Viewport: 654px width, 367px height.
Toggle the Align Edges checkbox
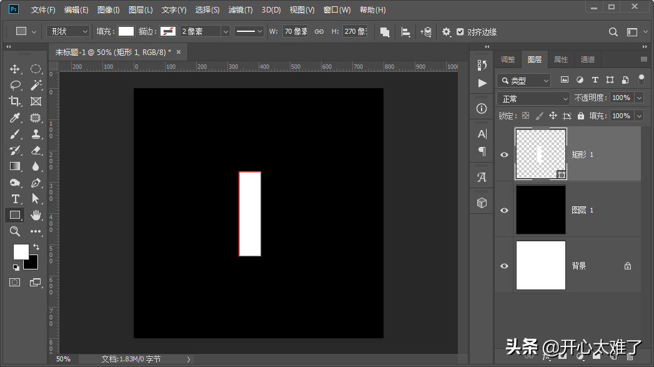(x=460, y=32)
